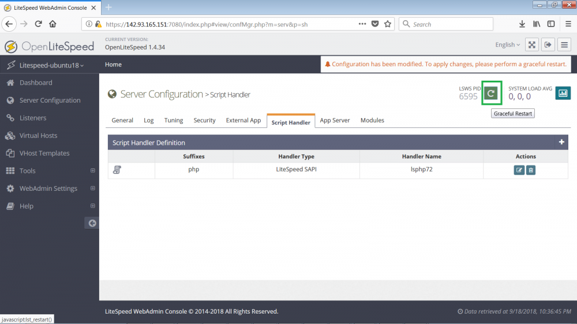
Task: Switch to the App Server tab
Action: pos(335,120)
